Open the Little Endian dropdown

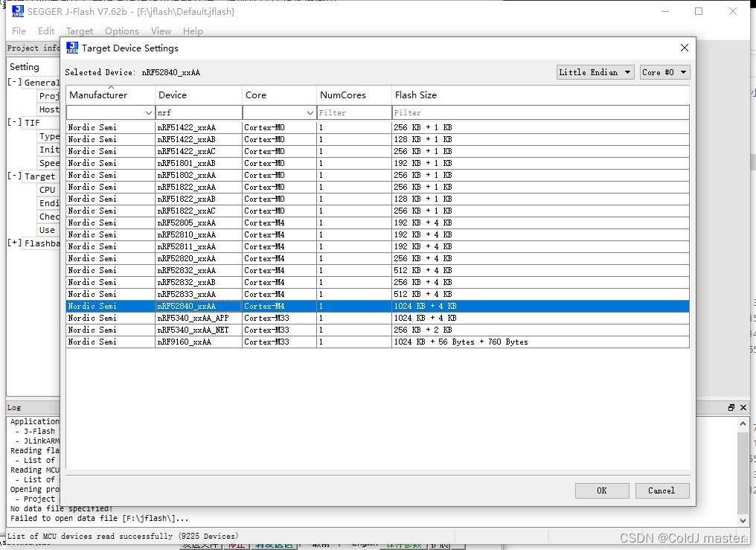pos(595,72)
